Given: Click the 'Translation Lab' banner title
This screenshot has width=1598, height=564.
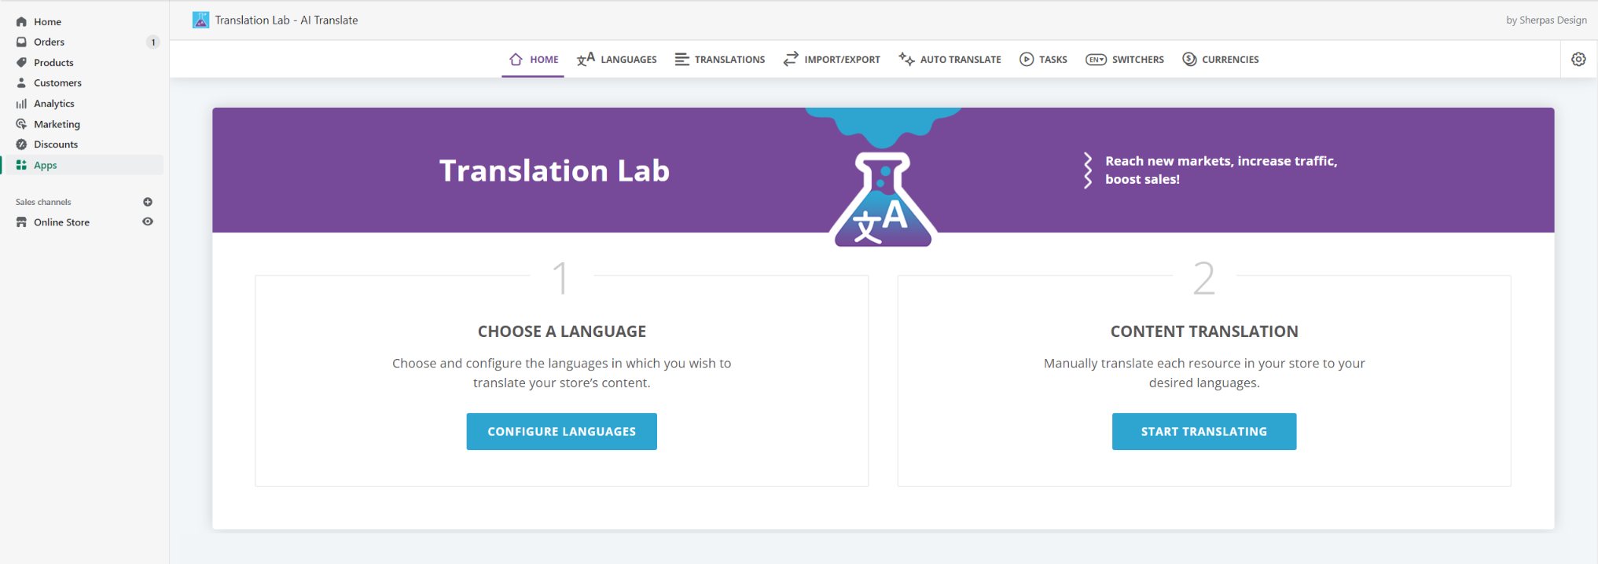Looking at the screenshot, I should 554,170.
